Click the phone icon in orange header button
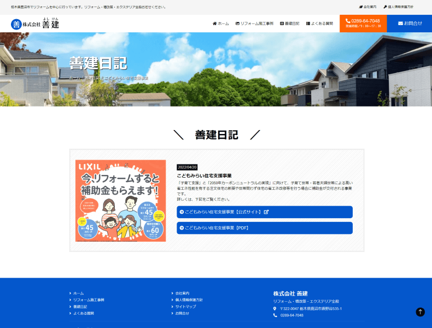 point(348,21)
